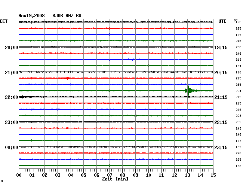Viewport: 243px width, 185px height.
Task: Click the DC value 226
Action: [239, 153]
